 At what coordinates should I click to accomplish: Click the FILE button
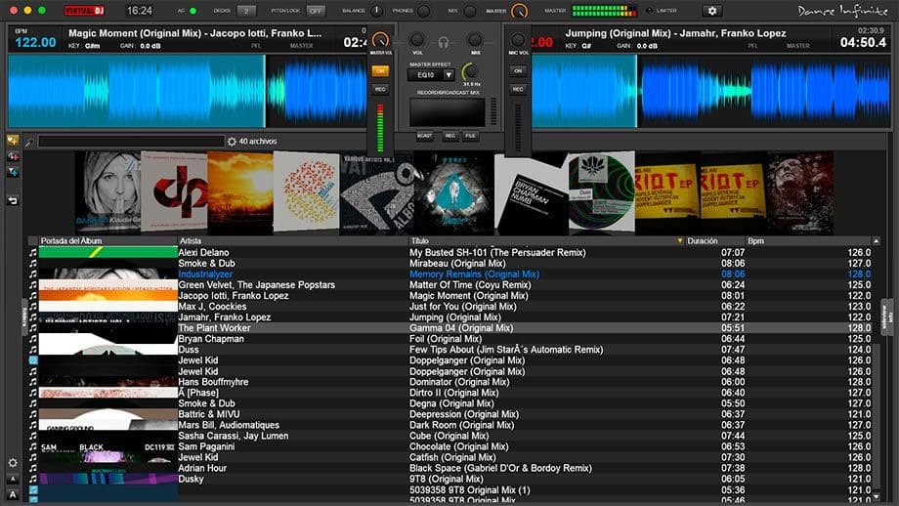[x=470, y=136]
